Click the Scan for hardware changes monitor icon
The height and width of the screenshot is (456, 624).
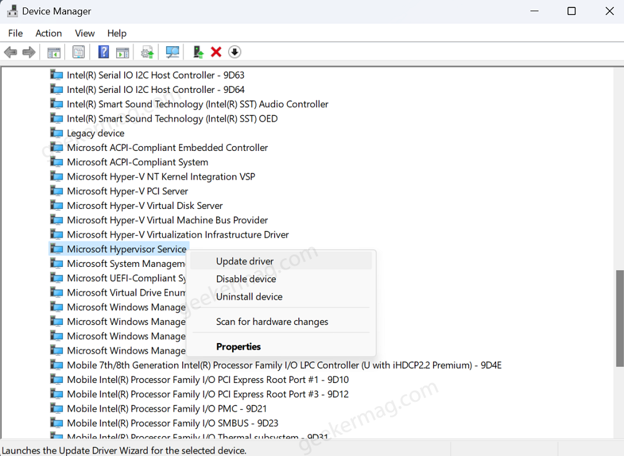[172, 52]
